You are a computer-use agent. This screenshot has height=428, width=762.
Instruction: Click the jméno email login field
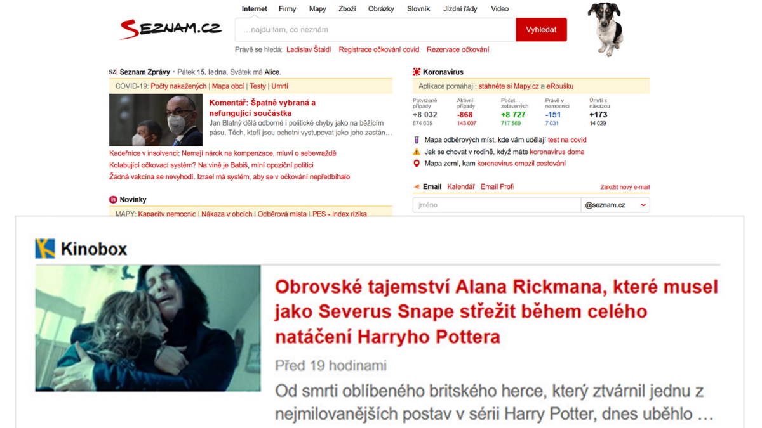[497, 205]
